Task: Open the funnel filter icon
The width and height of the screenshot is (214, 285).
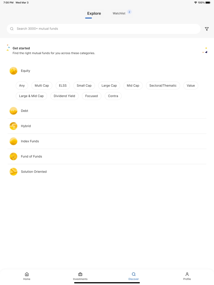Action: (x=207, y=29)
